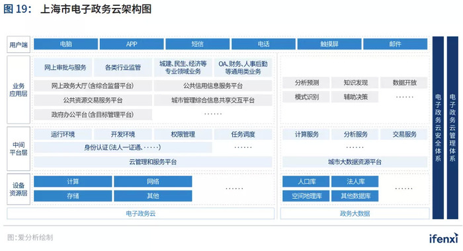Select the 触摸屏 box
463x251 pixels.
click(329, 44)
